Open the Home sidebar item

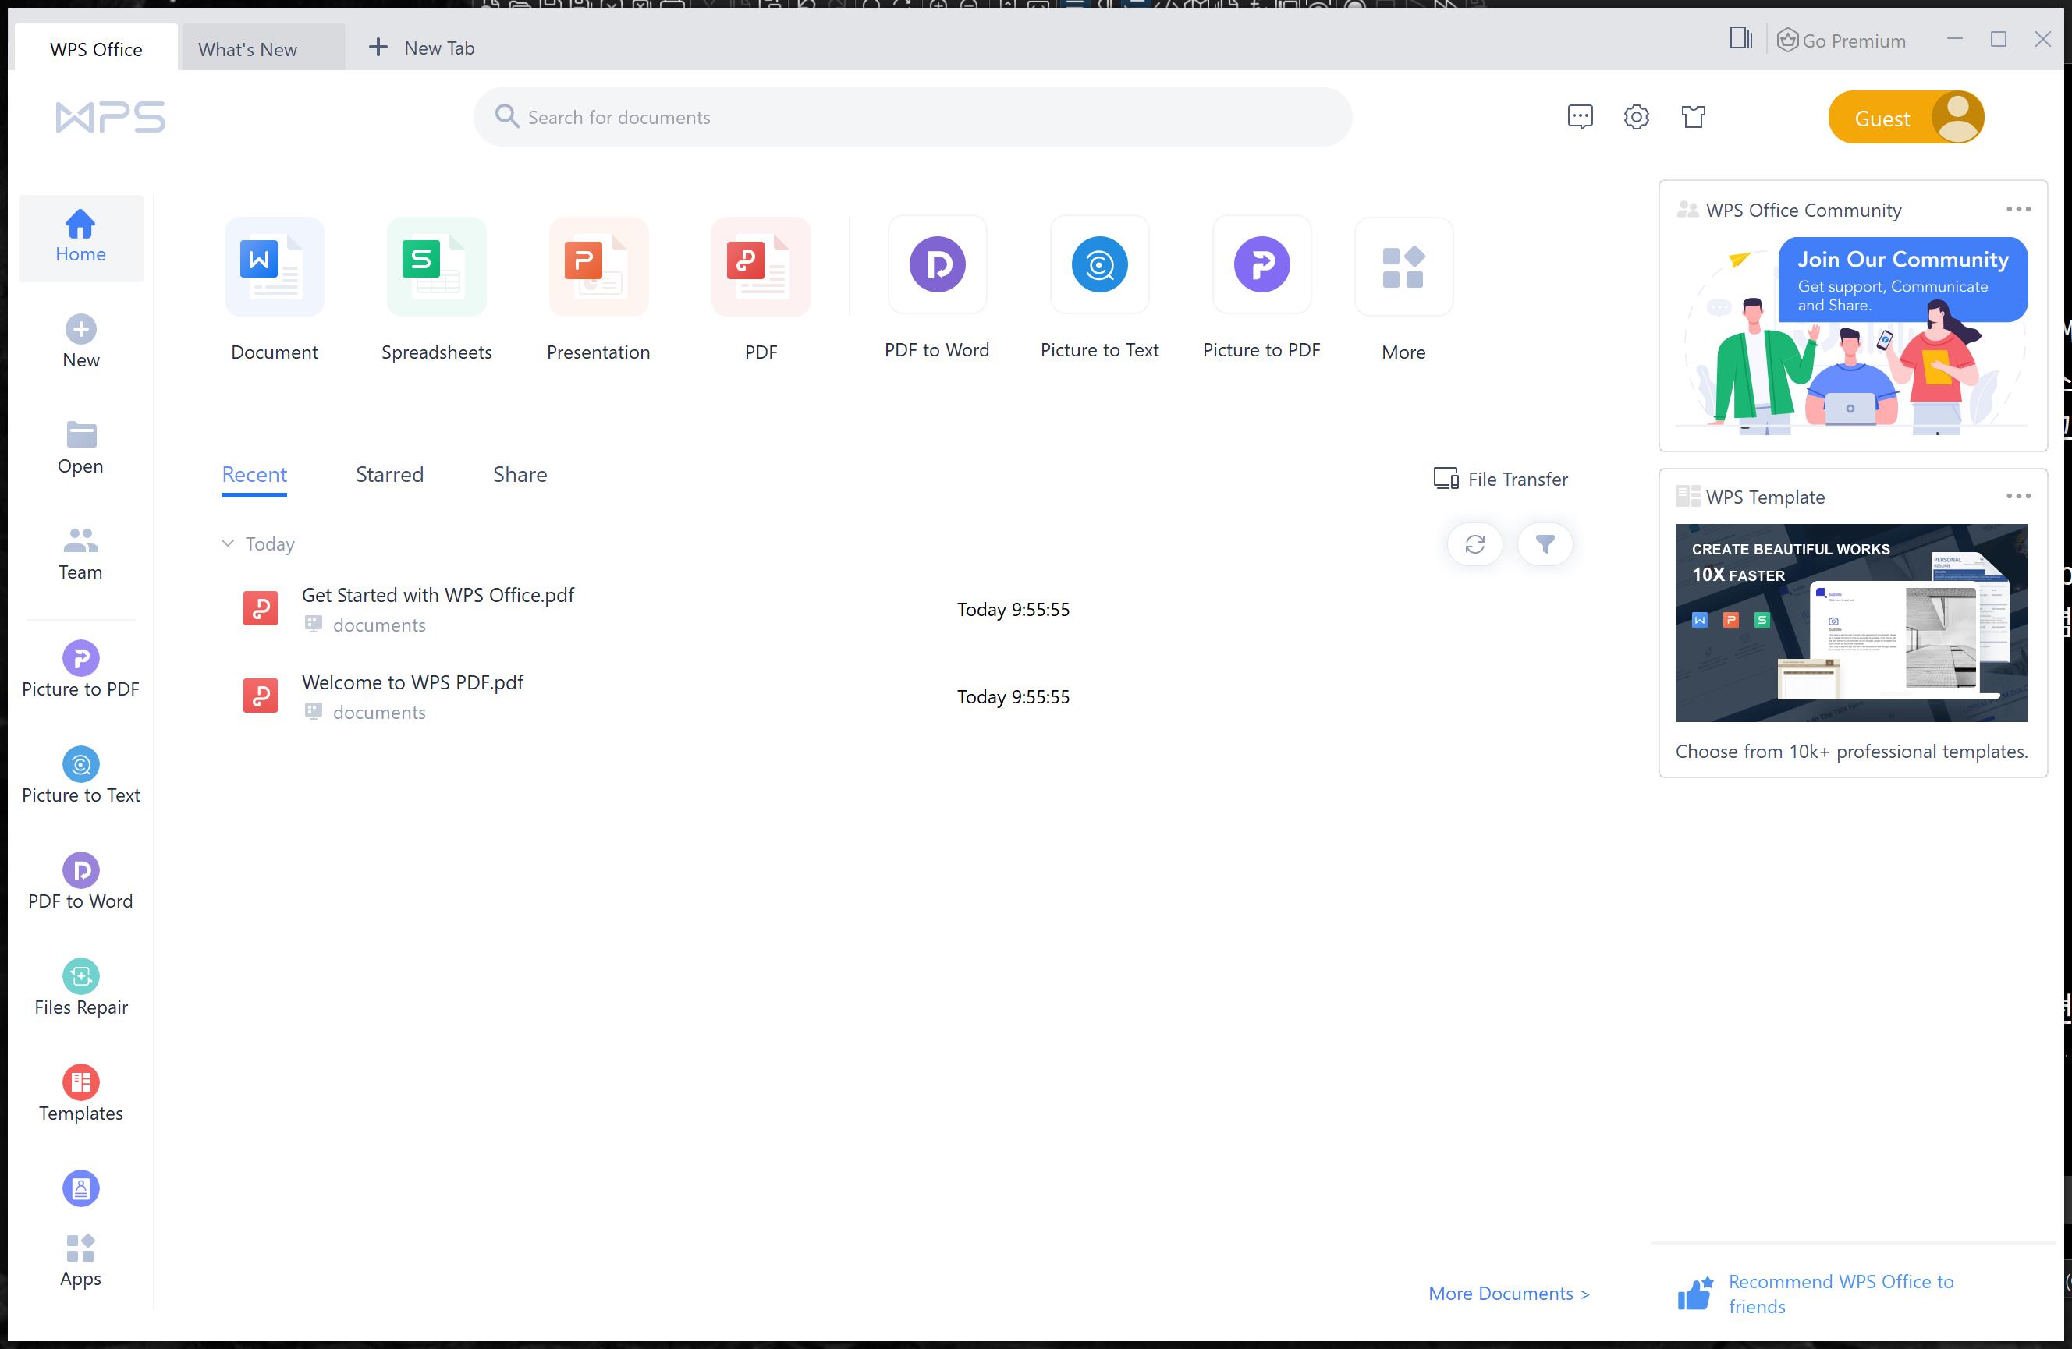pyautogui.click(x=80, y=238)
